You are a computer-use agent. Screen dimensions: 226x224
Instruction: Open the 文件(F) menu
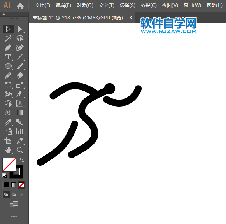click(42, 5)
